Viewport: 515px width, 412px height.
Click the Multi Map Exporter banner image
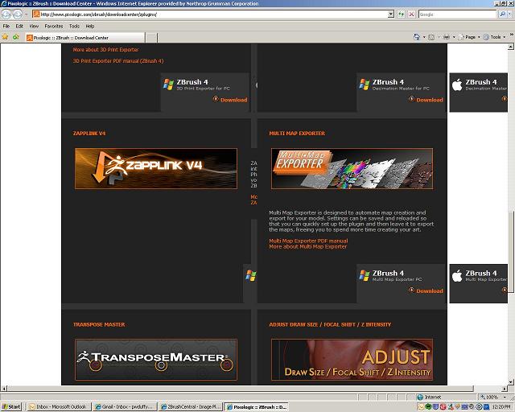tap(352, 168)
